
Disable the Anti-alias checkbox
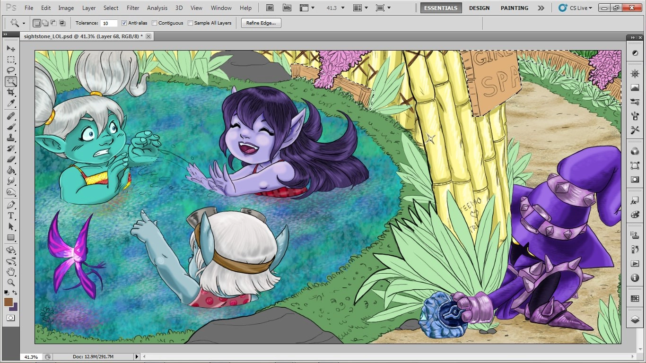click(x=124, y=23)
